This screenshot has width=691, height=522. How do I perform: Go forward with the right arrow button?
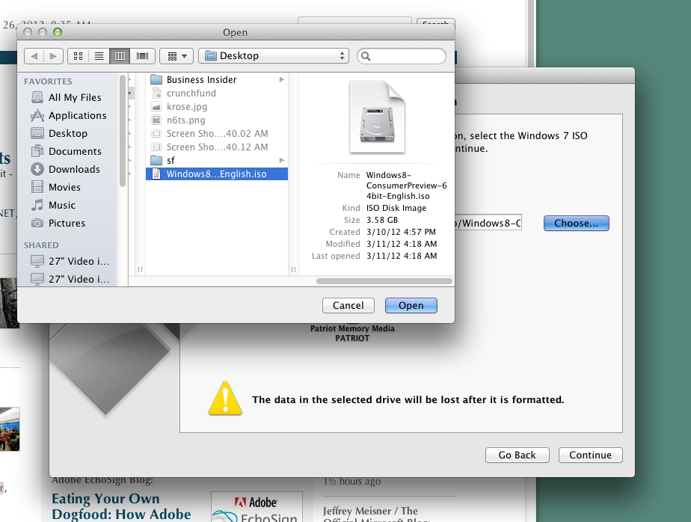tap(53, 56)
